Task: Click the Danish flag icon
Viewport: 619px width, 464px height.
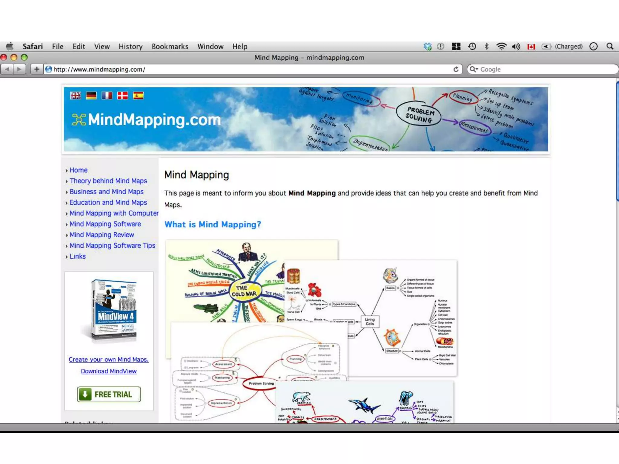Action: (x=123, y=96)
